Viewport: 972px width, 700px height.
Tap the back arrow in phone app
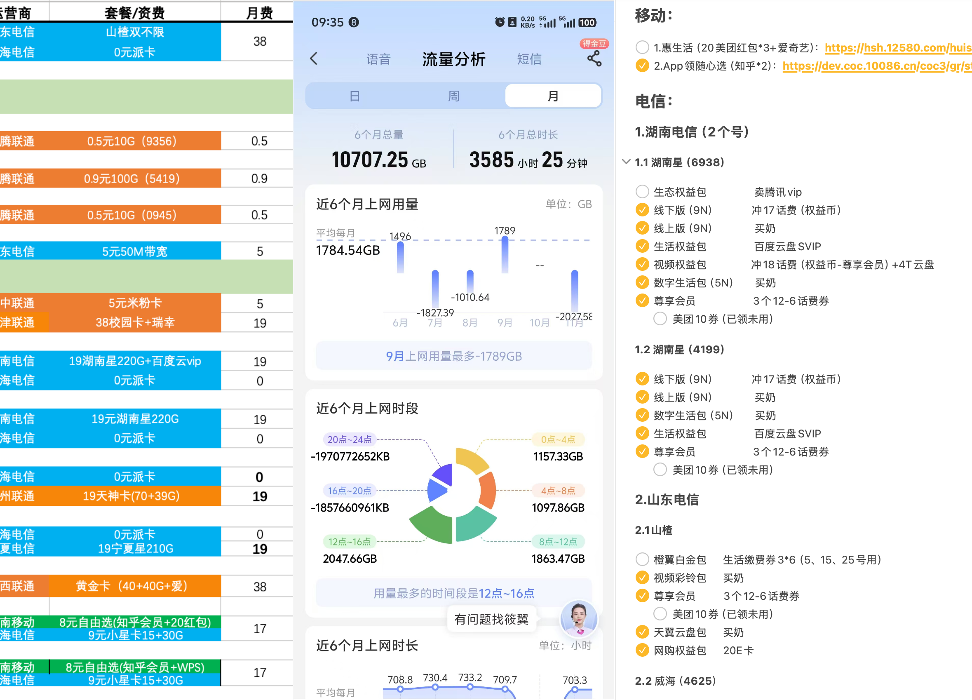314,59
